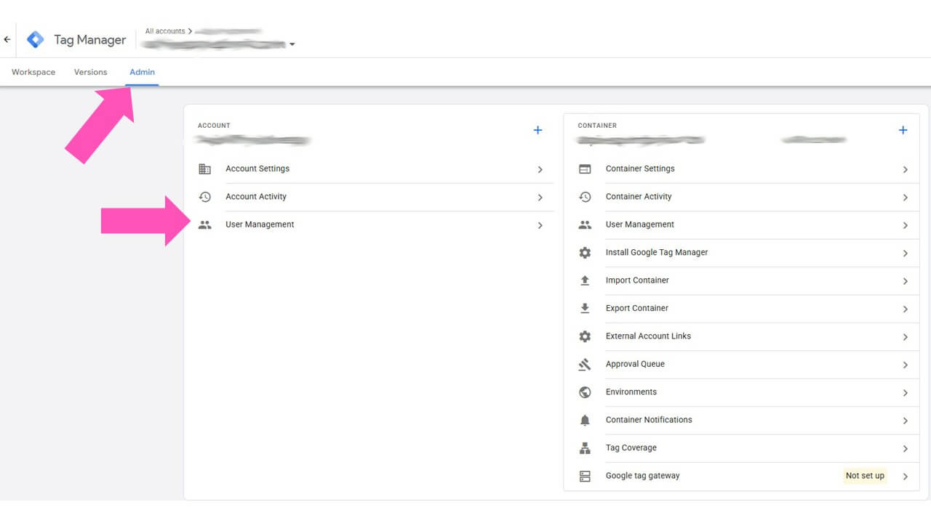The image size is (931, 523).
Task: Expand the Tag Coverage row chevron
Action: click(906, 449)
